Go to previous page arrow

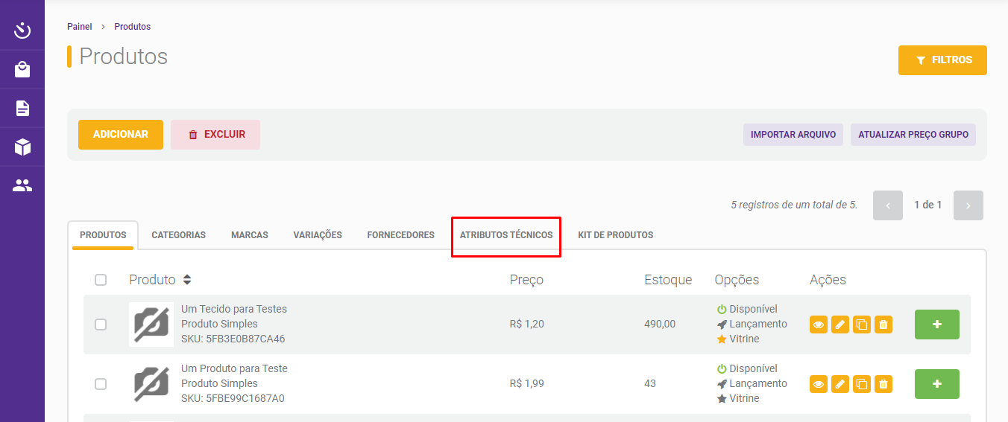point(888,205)
